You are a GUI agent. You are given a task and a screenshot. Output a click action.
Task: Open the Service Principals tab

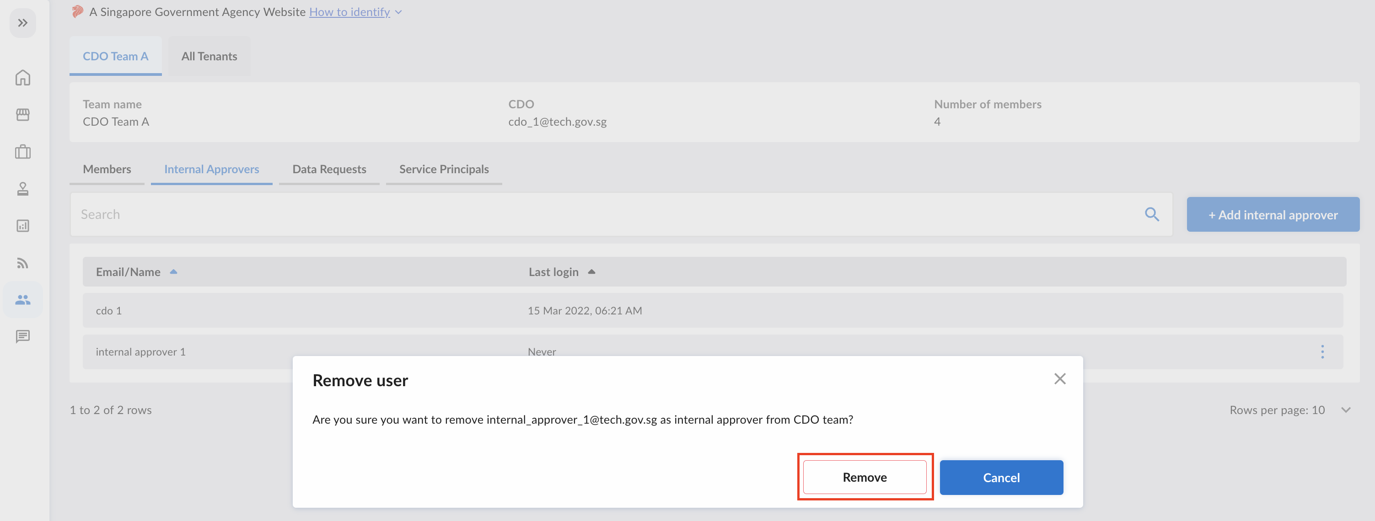point(444,169)
